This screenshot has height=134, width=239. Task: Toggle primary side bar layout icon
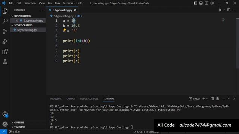click(x=195, y=3)
